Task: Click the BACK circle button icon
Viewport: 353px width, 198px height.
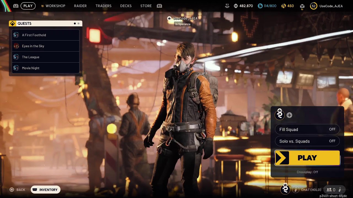Action: click(x=12, y=190)
